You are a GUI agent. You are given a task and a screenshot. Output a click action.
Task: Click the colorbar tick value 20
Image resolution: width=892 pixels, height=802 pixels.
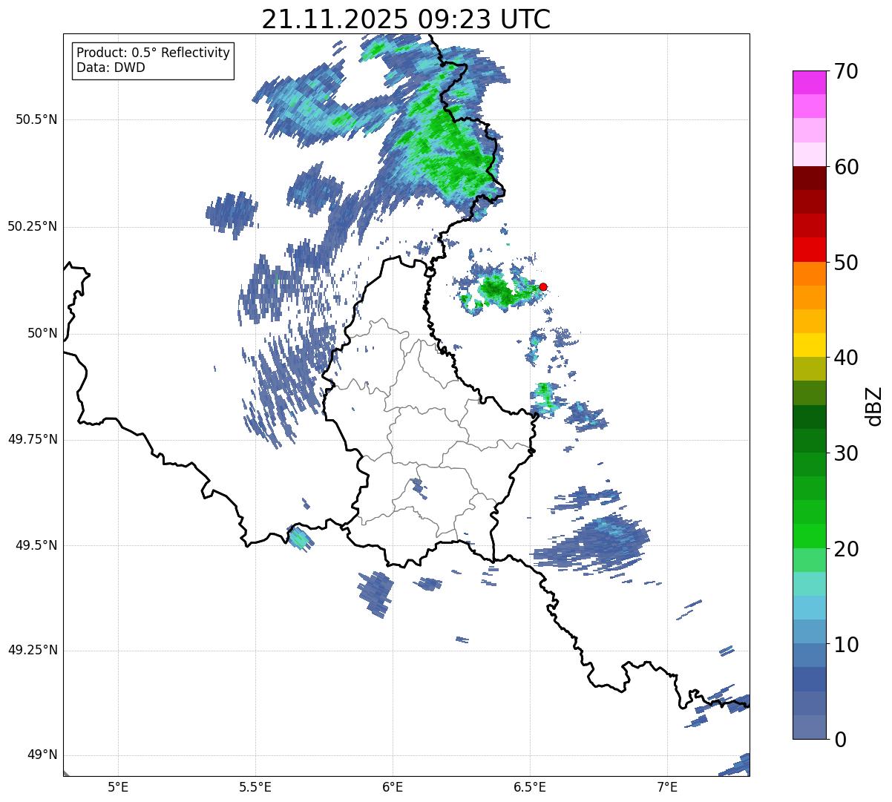point(846,549)
